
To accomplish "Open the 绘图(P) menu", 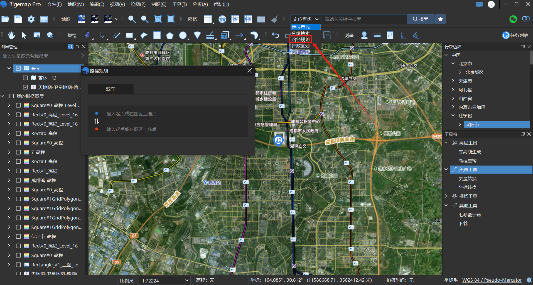I will (138, 4).
